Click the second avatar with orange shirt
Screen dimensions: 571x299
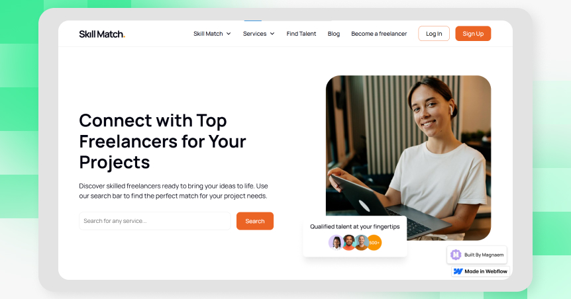(x=349, y=242)
